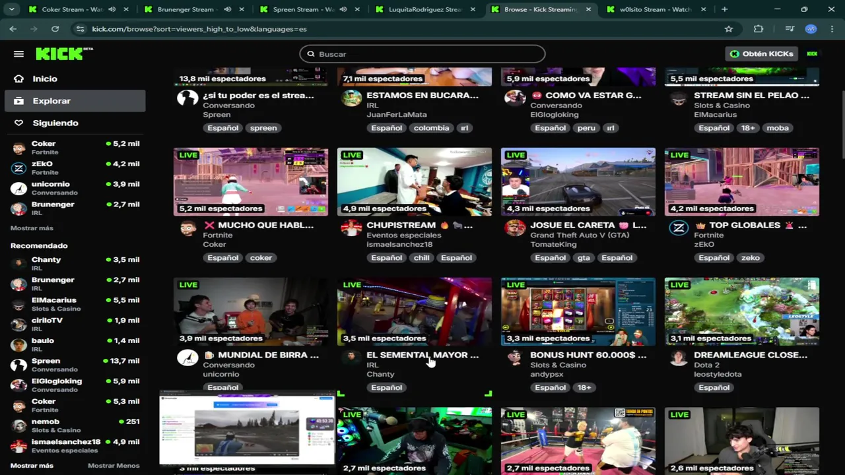Open a new browser tab with plus button
The image size is (845, 475).
tap(724, 9)
